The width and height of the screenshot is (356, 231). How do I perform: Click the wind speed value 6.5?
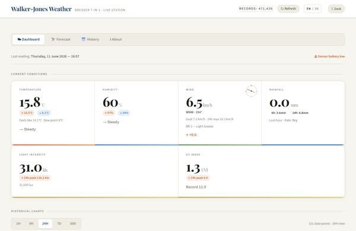coord(194,102)
